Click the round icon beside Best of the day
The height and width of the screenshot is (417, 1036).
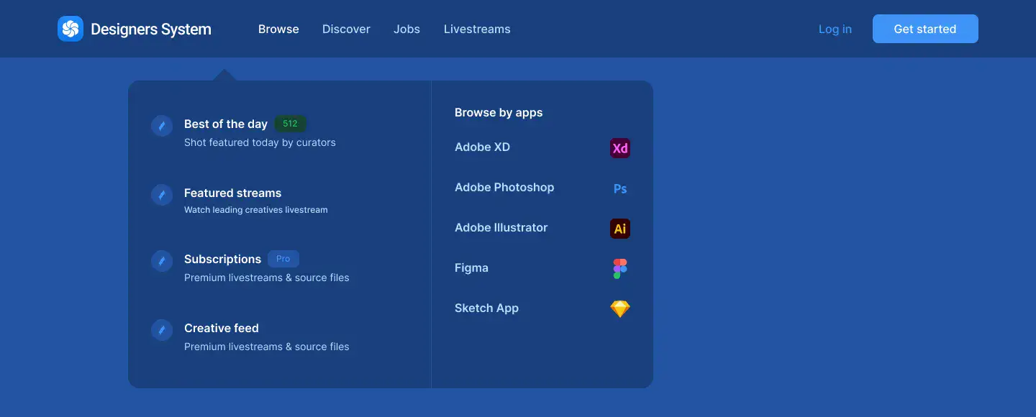[162, 126]
